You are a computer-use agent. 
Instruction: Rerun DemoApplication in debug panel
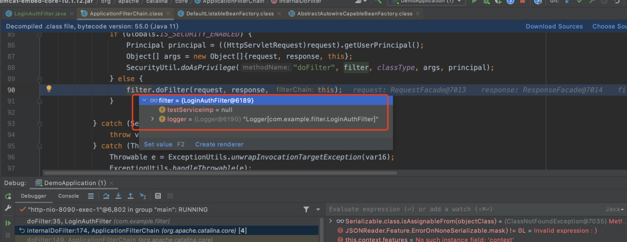click(x=8, y=196)
